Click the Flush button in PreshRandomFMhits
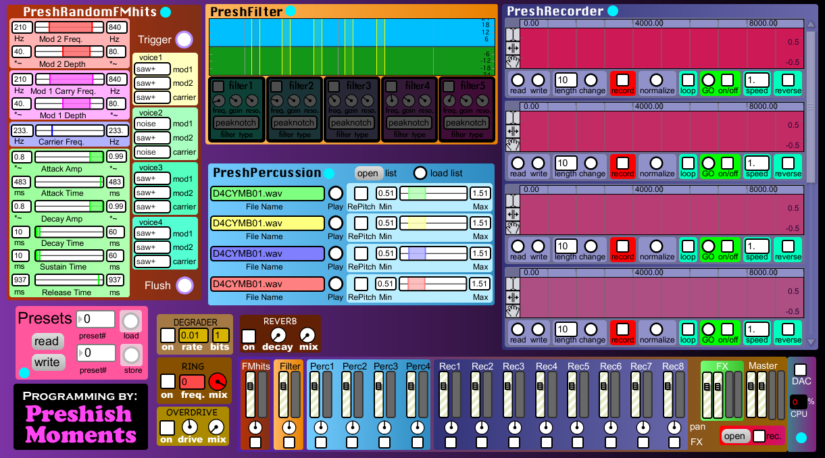 click(184, 285)
